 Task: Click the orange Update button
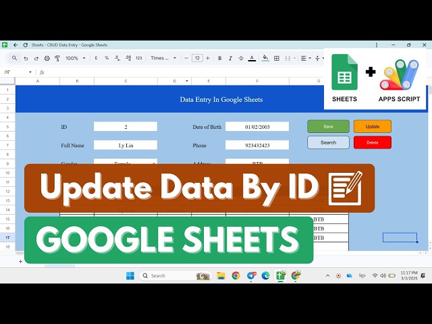click(373, 126)
